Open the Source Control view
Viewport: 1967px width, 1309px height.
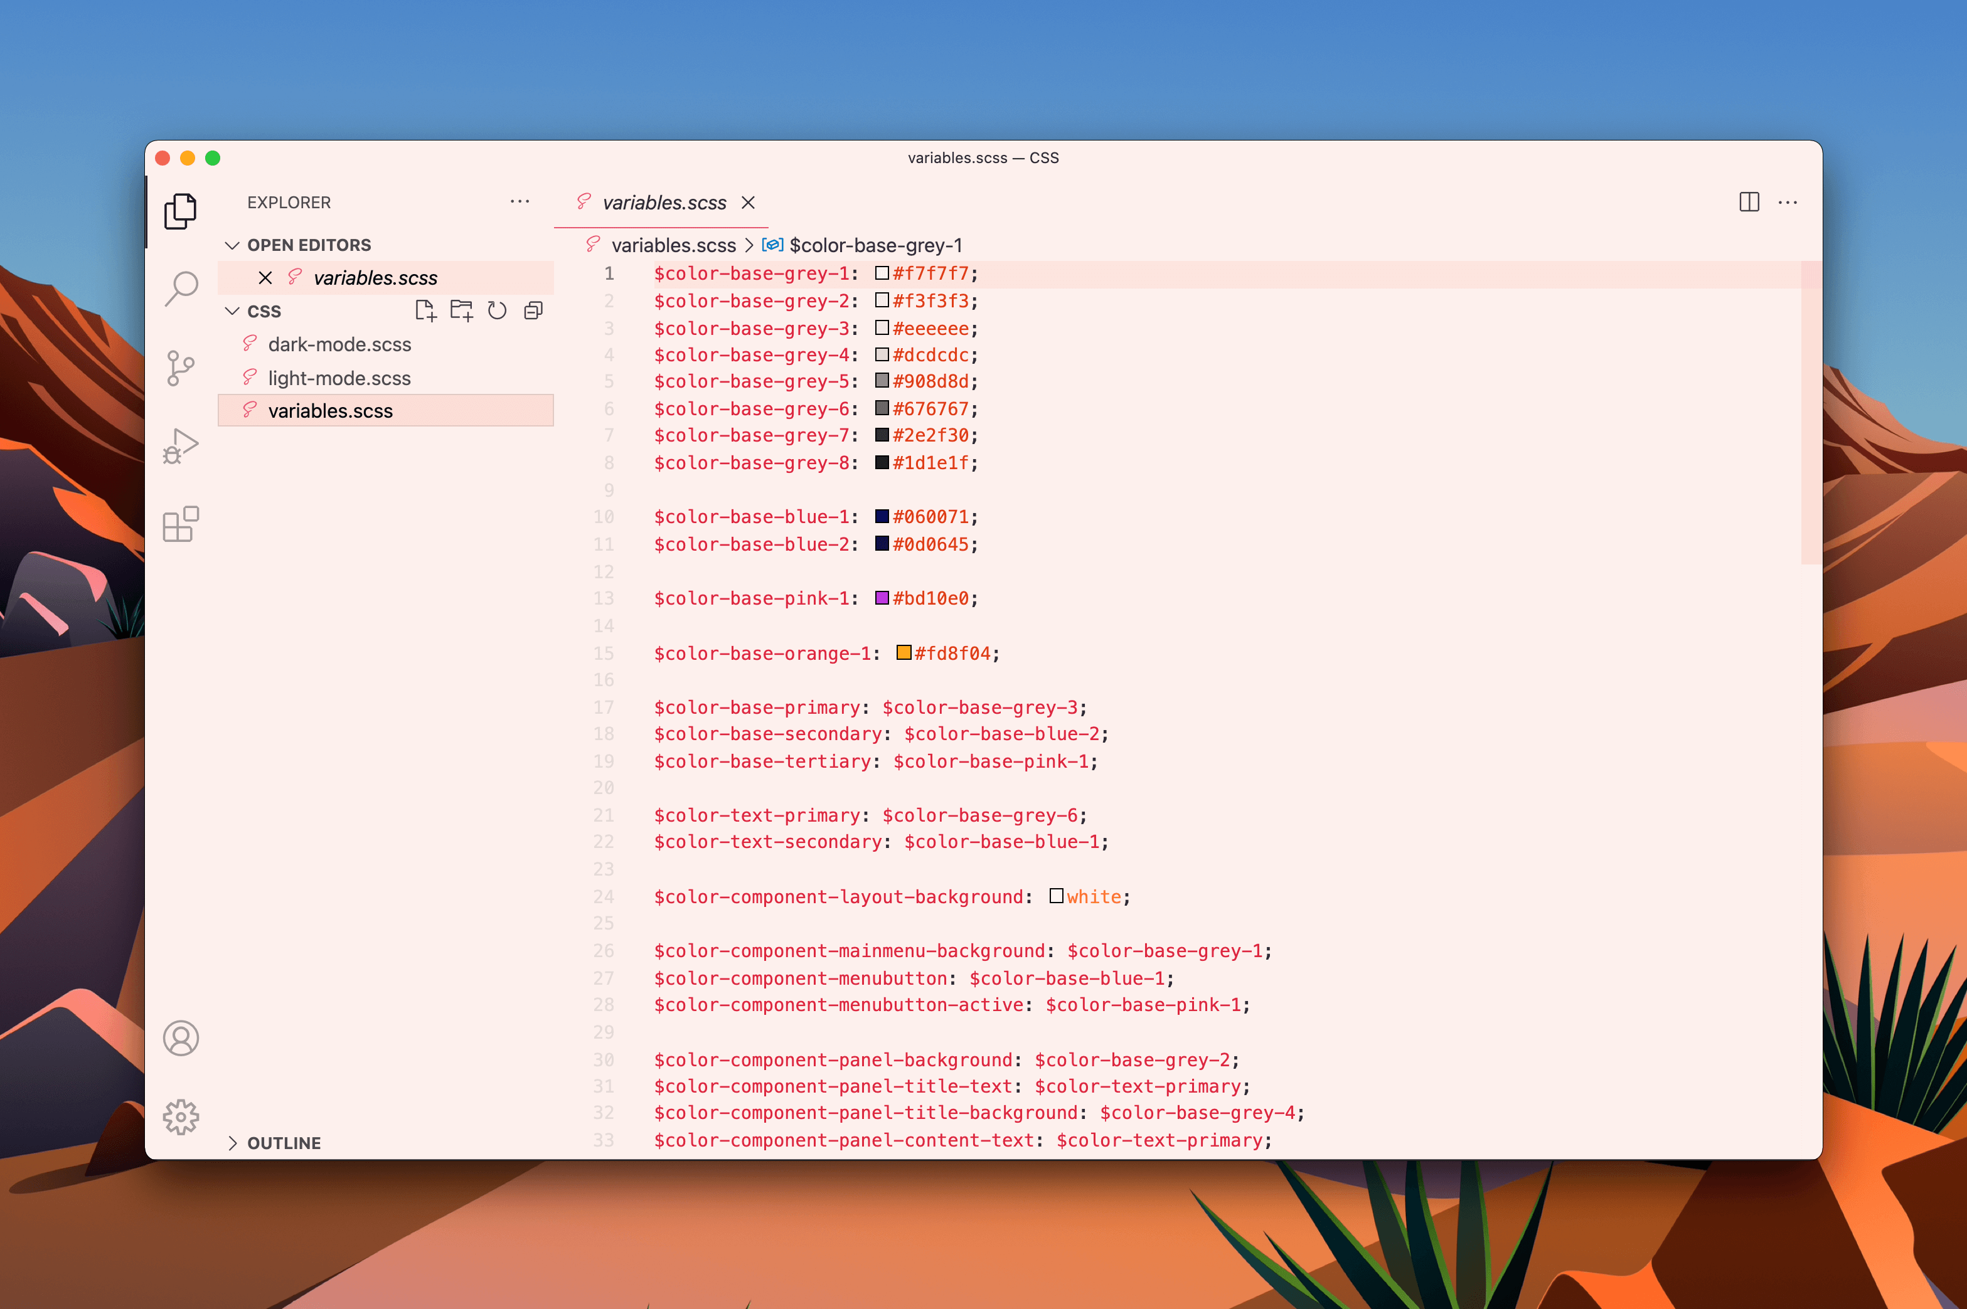180,368
